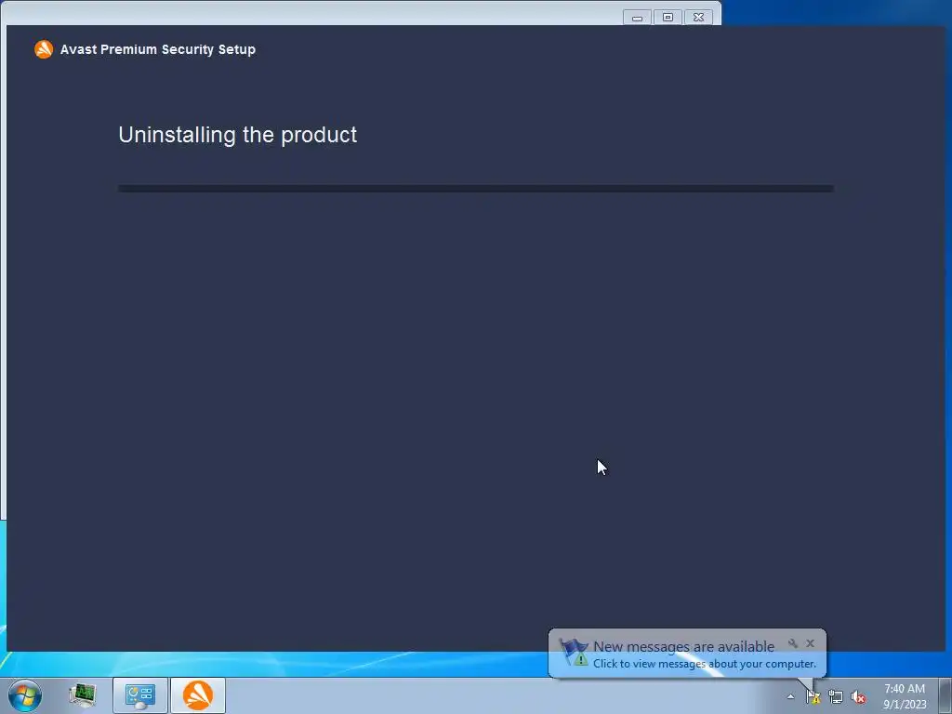Click the 'New messages are available' notification
952x714 pixels.
tap(683, 647)
